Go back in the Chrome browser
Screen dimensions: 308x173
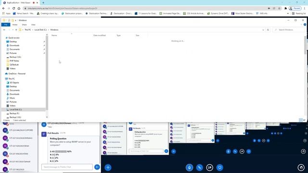[3, 9]
